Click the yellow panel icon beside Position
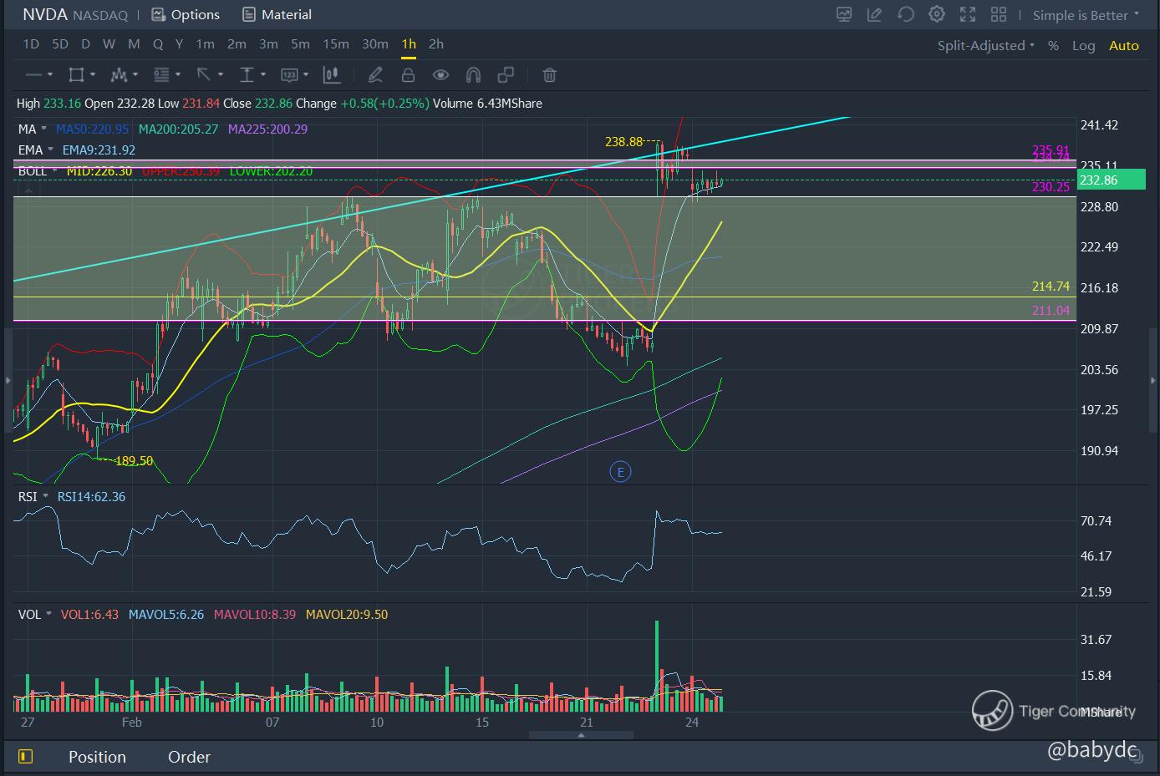This screenshot has width=1160, height=776. tap(25, 757)
